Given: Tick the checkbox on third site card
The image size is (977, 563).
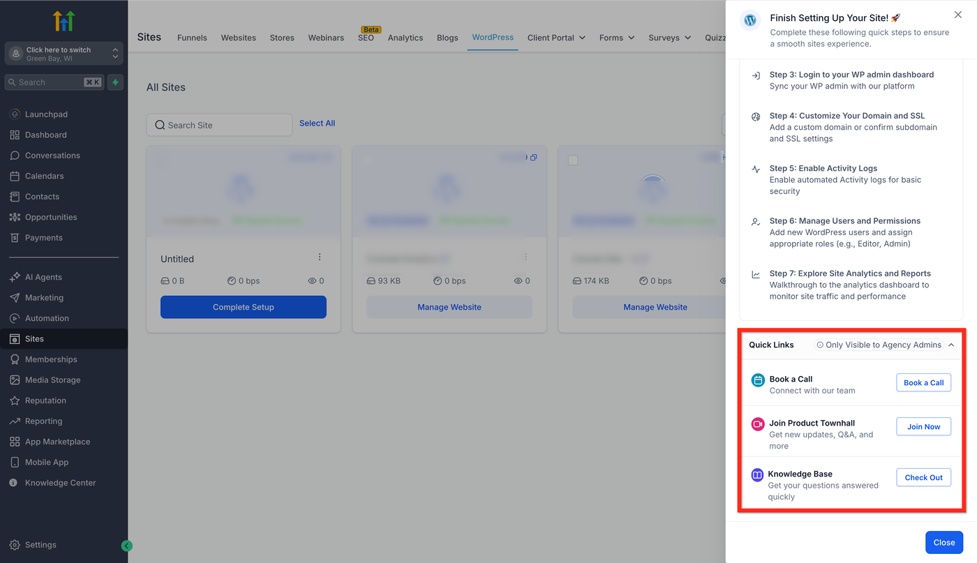Looking at the screenshot, I should 573,160.
